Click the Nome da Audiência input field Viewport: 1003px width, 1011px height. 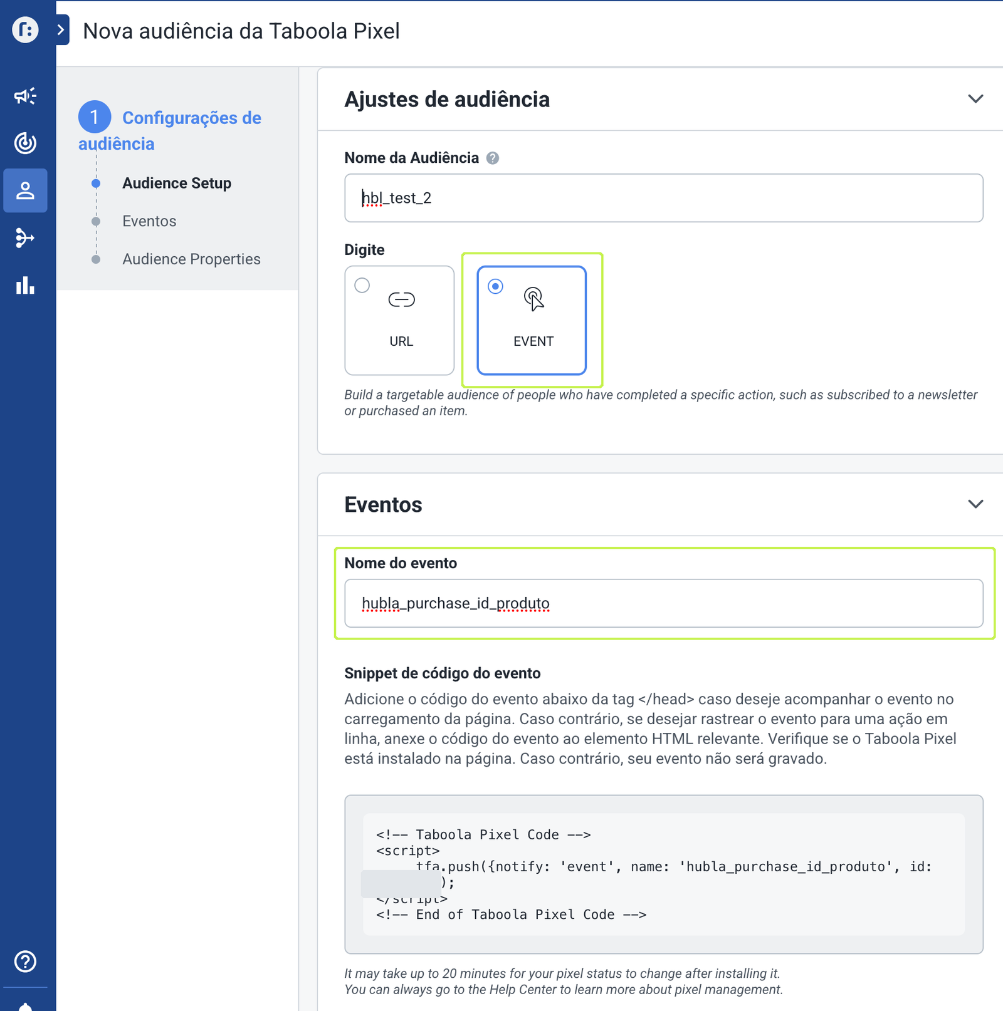[x=663, y=198]
